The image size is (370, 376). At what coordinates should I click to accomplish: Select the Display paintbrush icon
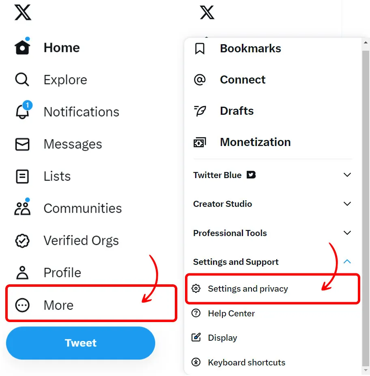click(196, 337)
